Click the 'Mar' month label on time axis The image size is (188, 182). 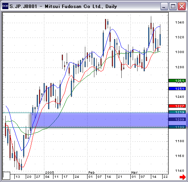(135, 173)
